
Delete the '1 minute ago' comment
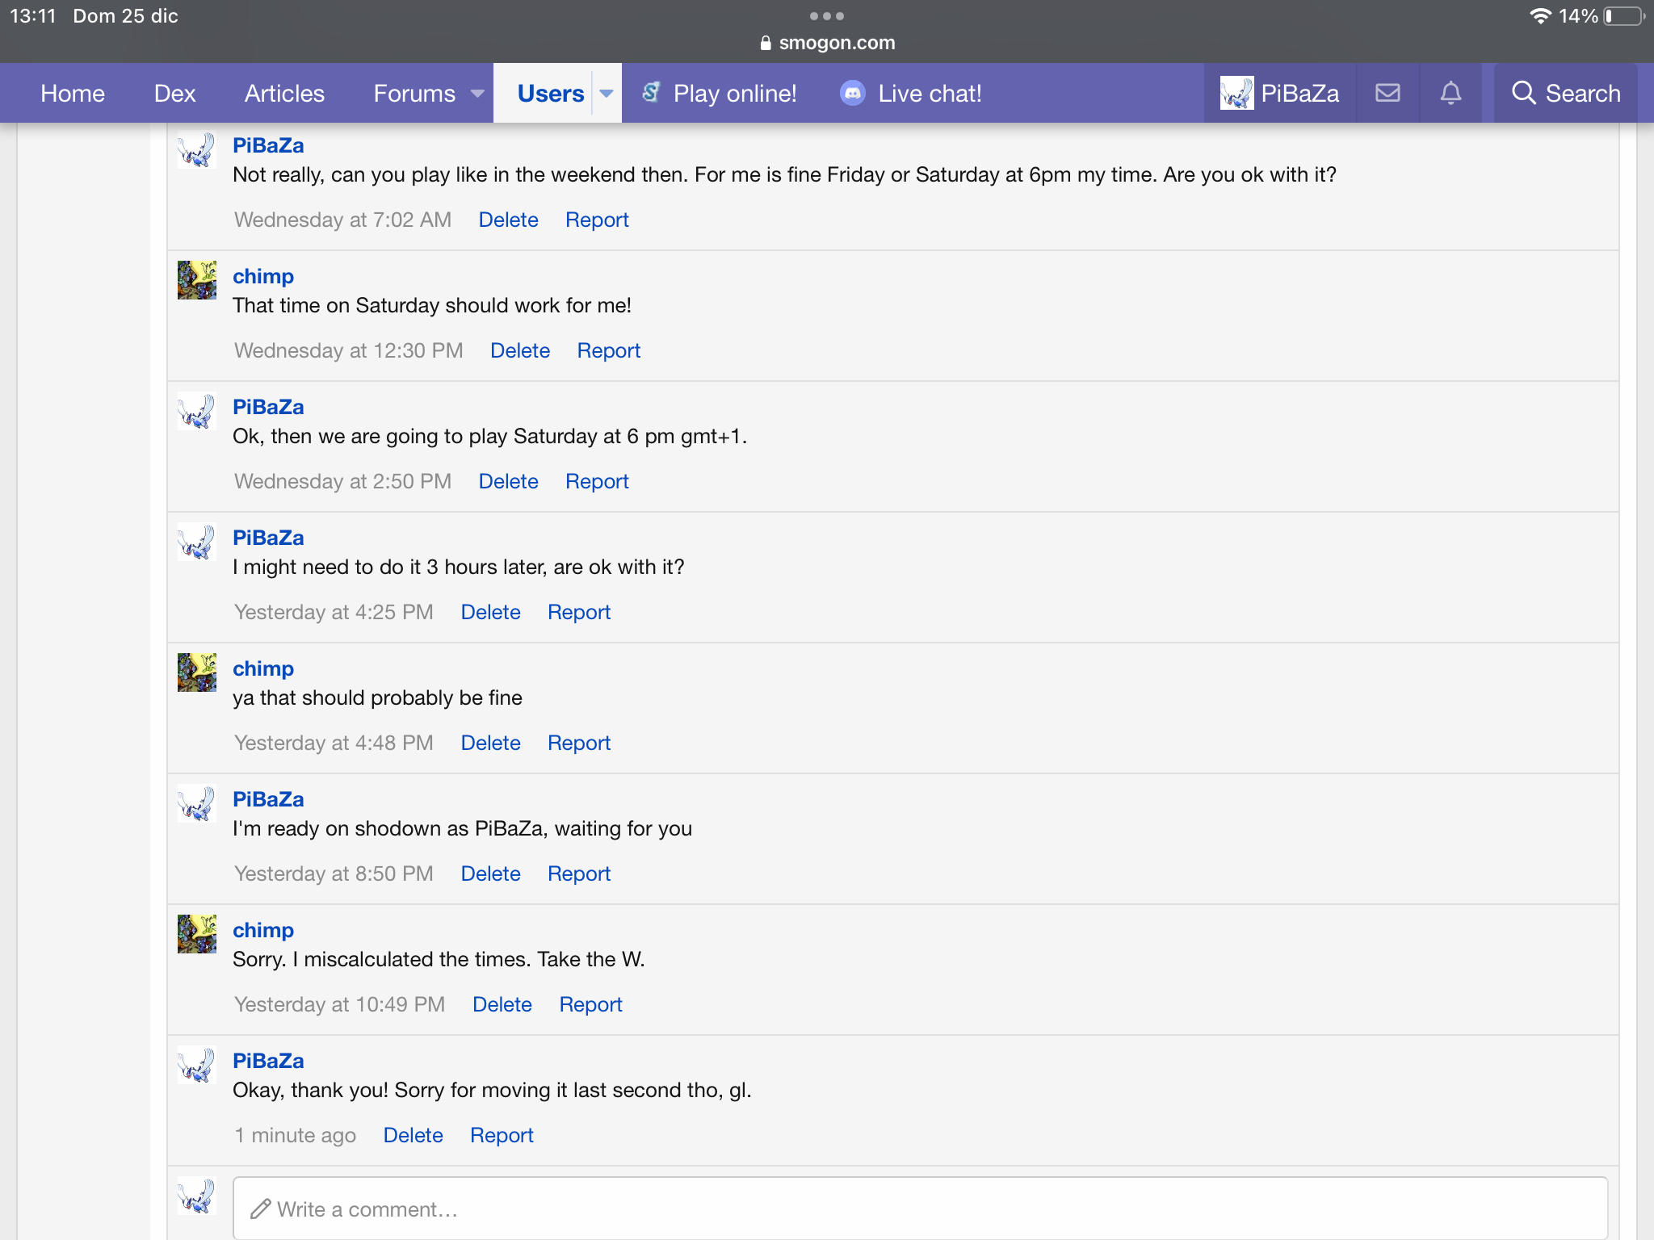pos(413,1135)
